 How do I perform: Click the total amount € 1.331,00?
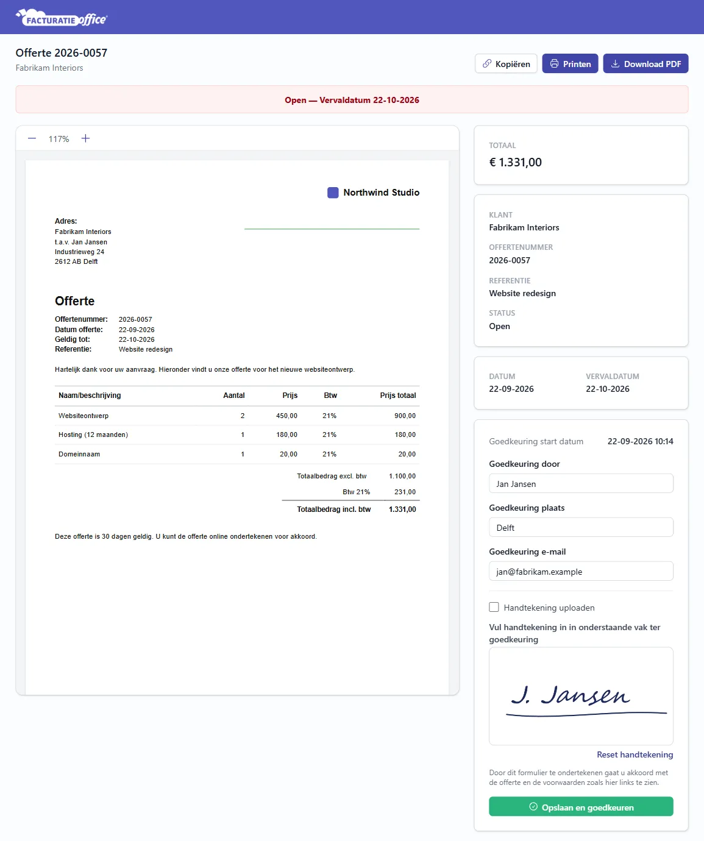point(515,162)
